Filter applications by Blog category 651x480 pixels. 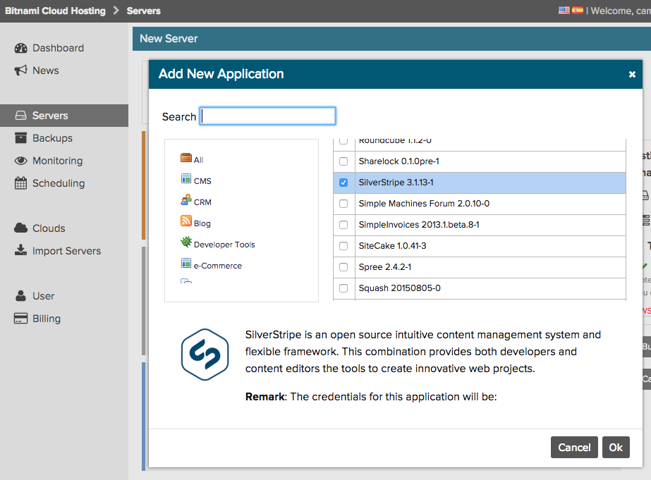point(202,223)
